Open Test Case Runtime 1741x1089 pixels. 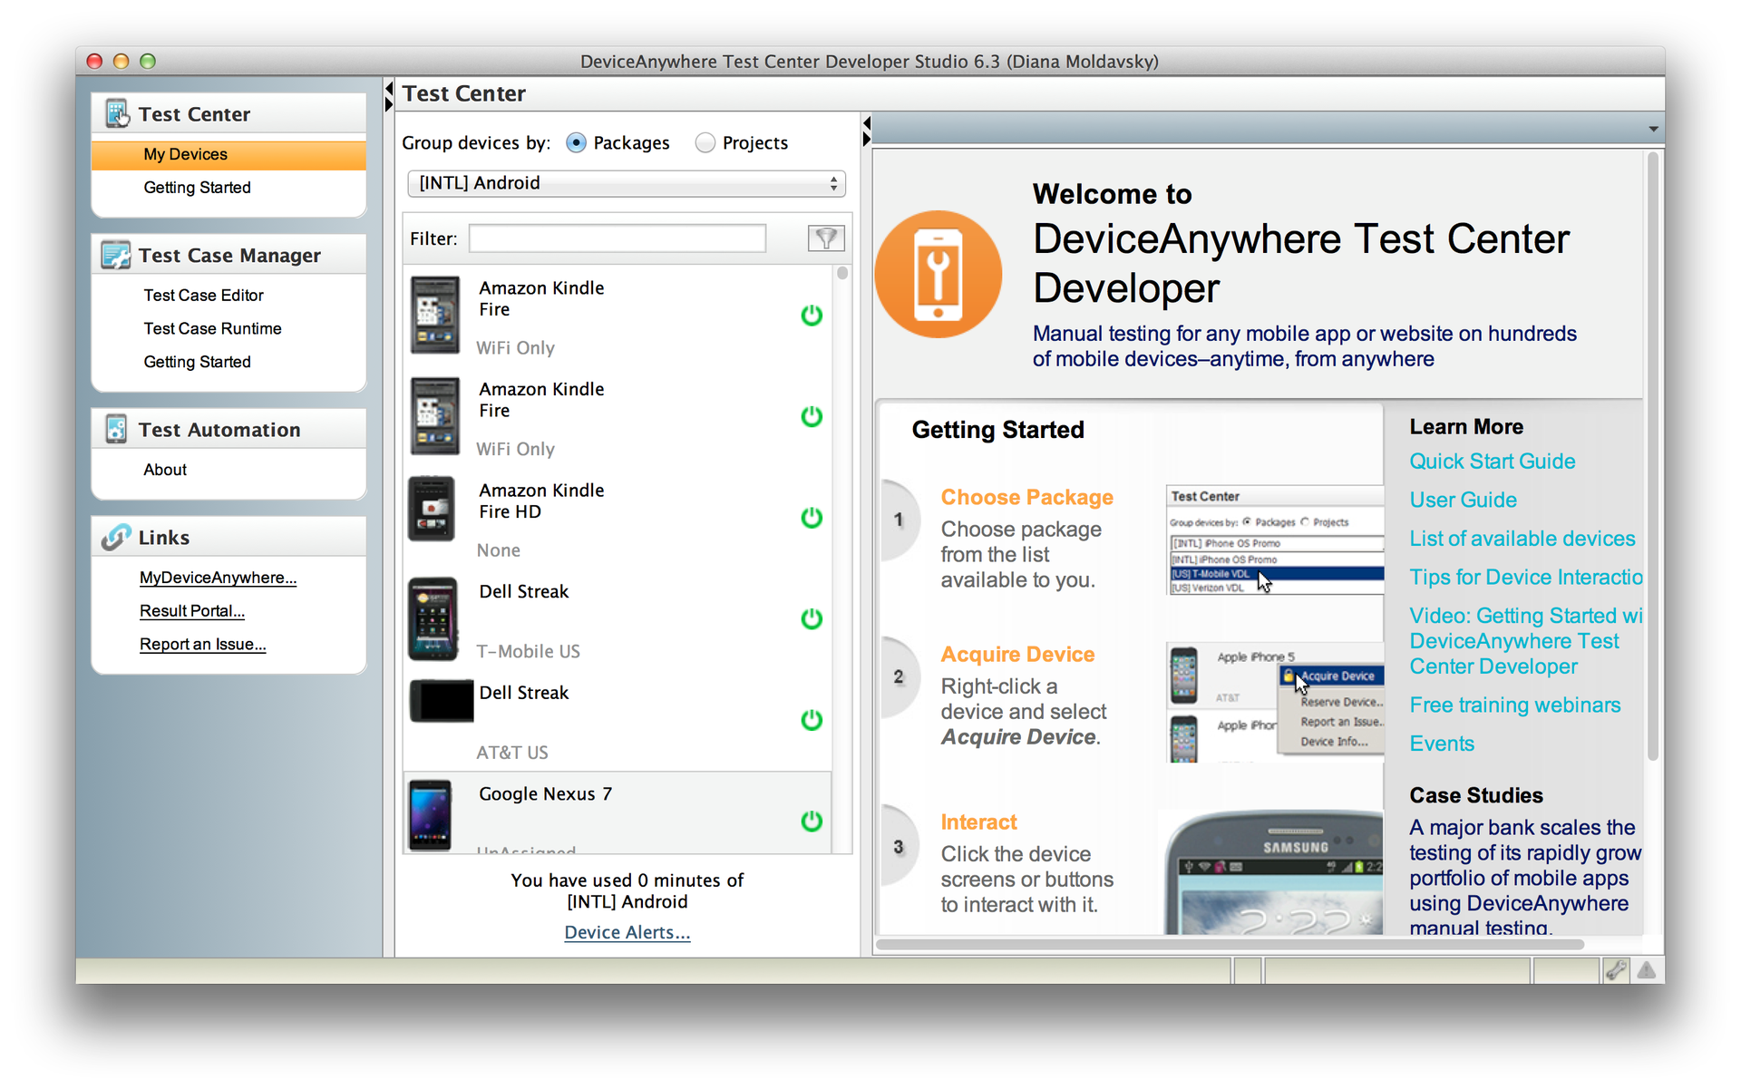[x=212, y=328]
